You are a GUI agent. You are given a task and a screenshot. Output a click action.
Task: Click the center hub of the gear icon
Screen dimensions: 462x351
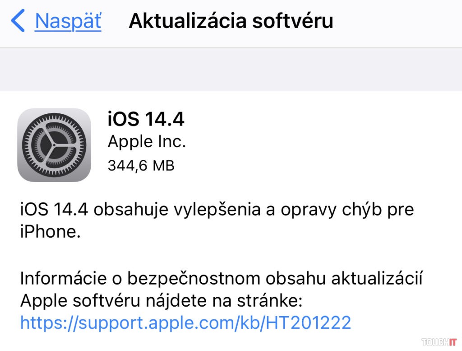pyautogui.click(x=54, y=145)
